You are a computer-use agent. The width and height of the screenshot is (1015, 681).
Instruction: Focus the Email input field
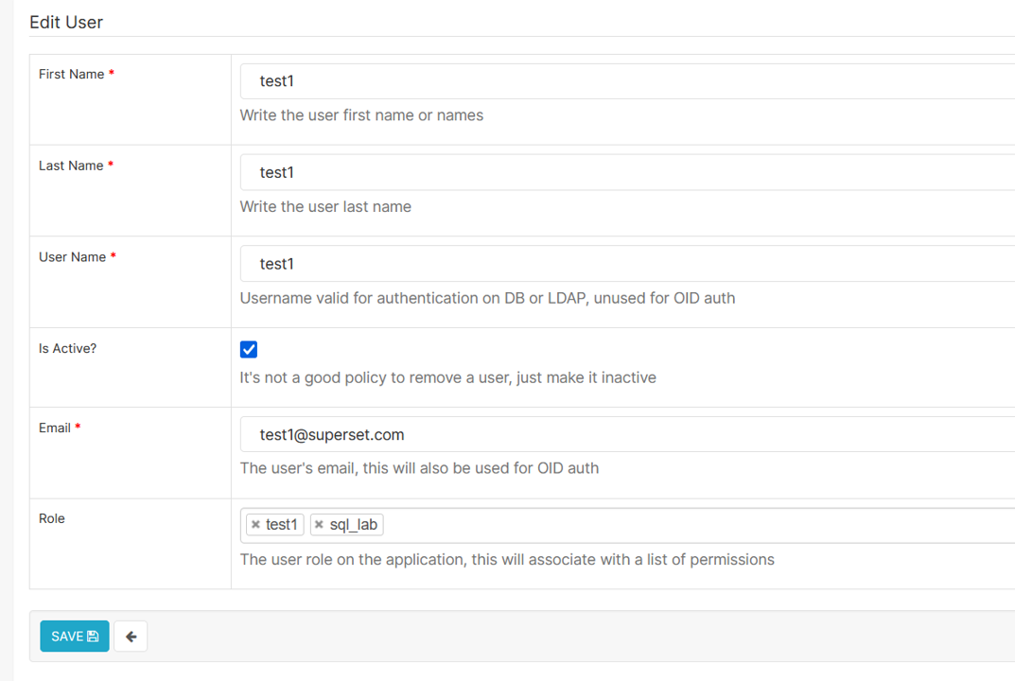tap(624, 435)
